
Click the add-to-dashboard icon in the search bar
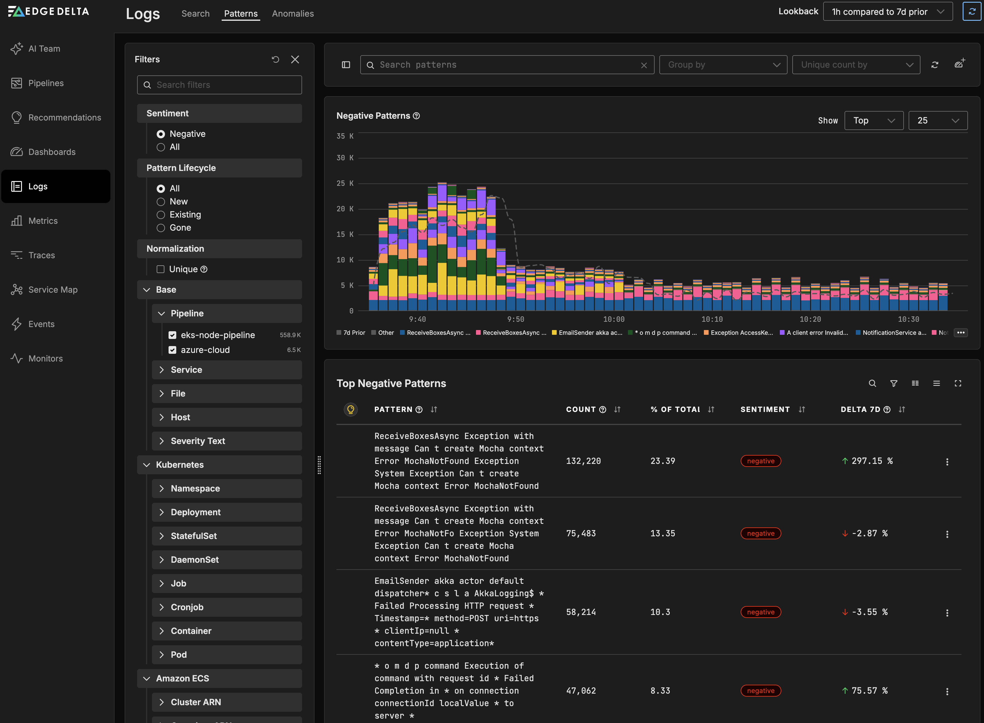(959, 64)
